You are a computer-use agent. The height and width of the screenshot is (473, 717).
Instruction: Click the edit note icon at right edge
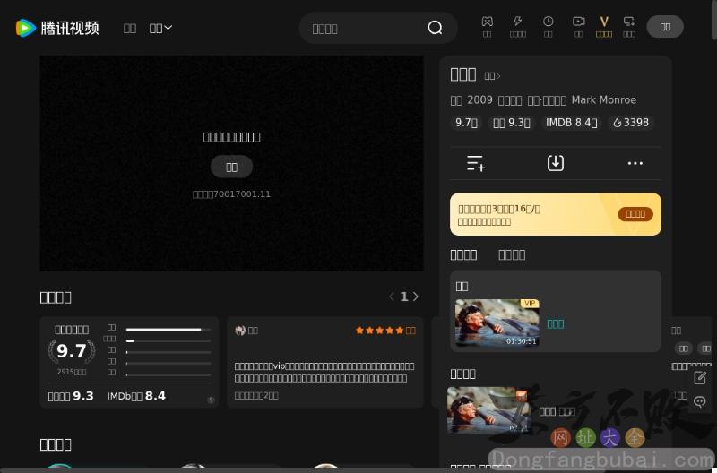click(x=700, y=377)
